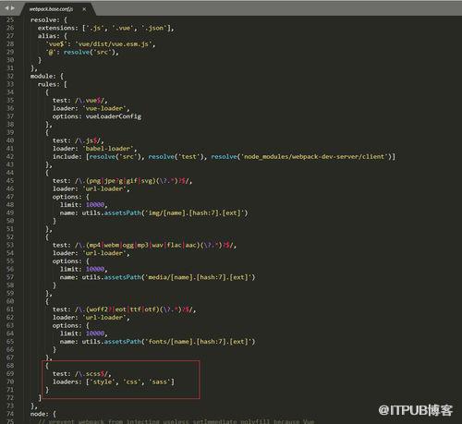Click the 'options: vueLoaderConfig' line
This screenshot has height=424, width=462.
coord(97,116)
